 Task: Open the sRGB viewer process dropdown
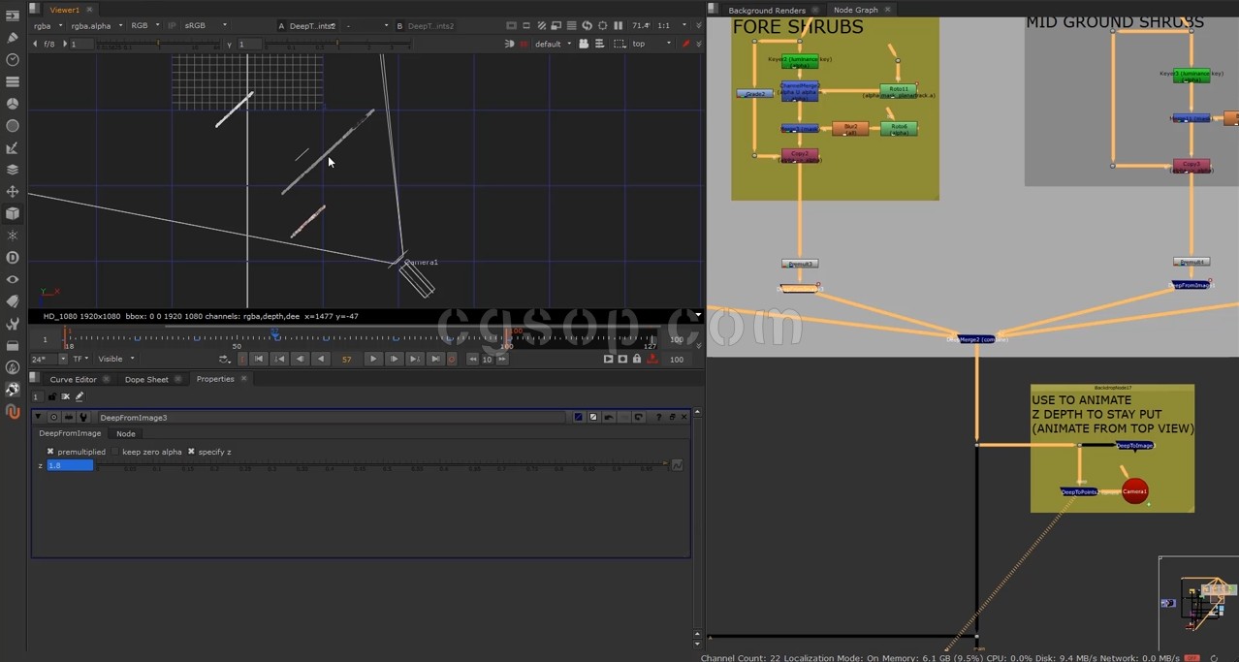click(x=206, y=26)
